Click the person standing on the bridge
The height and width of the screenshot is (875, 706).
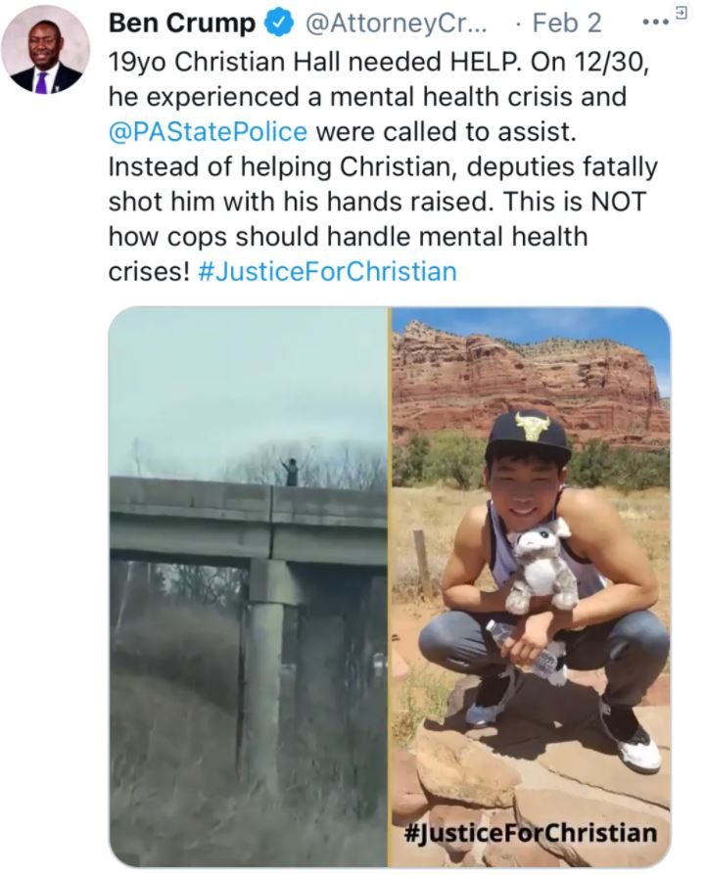(x=290, y=472)
